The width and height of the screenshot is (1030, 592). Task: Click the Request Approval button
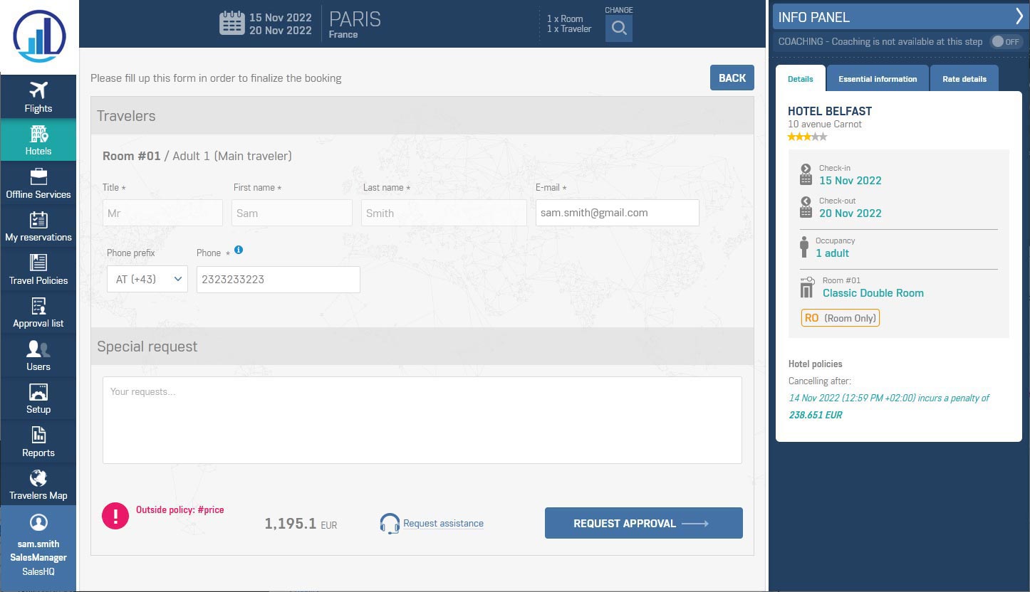click(x=643, y=524)
